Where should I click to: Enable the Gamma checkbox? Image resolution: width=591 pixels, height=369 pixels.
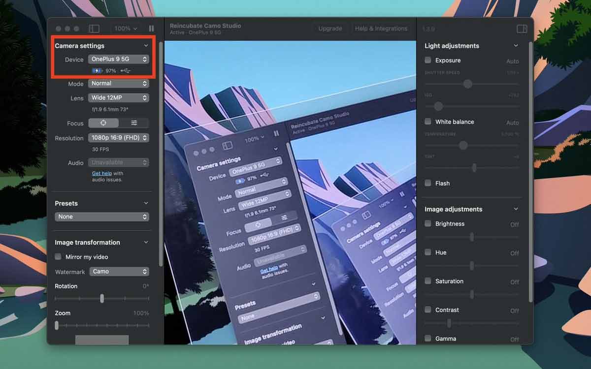[428, 338]
